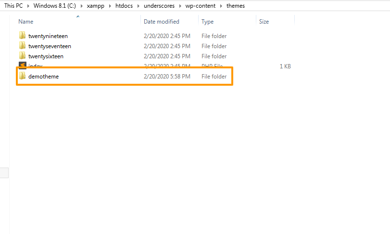Sort files by Size column
Image resolution: width=390 pixels, height=234 pixels.
click(x=264, y=22)
